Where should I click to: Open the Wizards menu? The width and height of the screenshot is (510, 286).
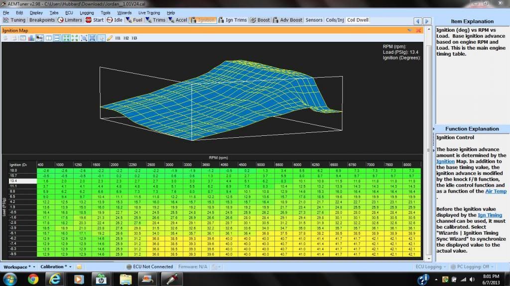(x=124, y=12)
